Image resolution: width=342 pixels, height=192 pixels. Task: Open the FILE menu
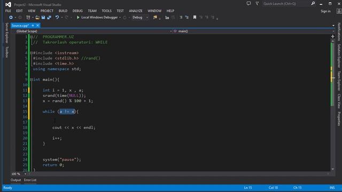8,11
